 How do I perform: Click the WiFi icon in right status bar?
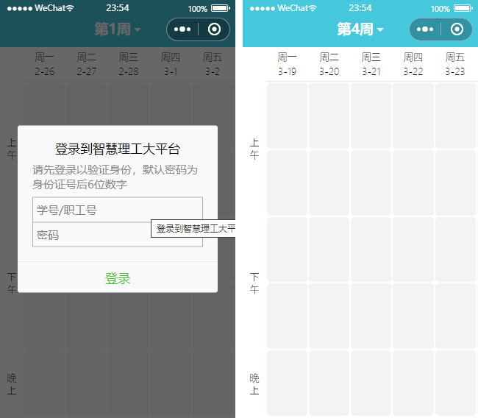tap(313, 8)
